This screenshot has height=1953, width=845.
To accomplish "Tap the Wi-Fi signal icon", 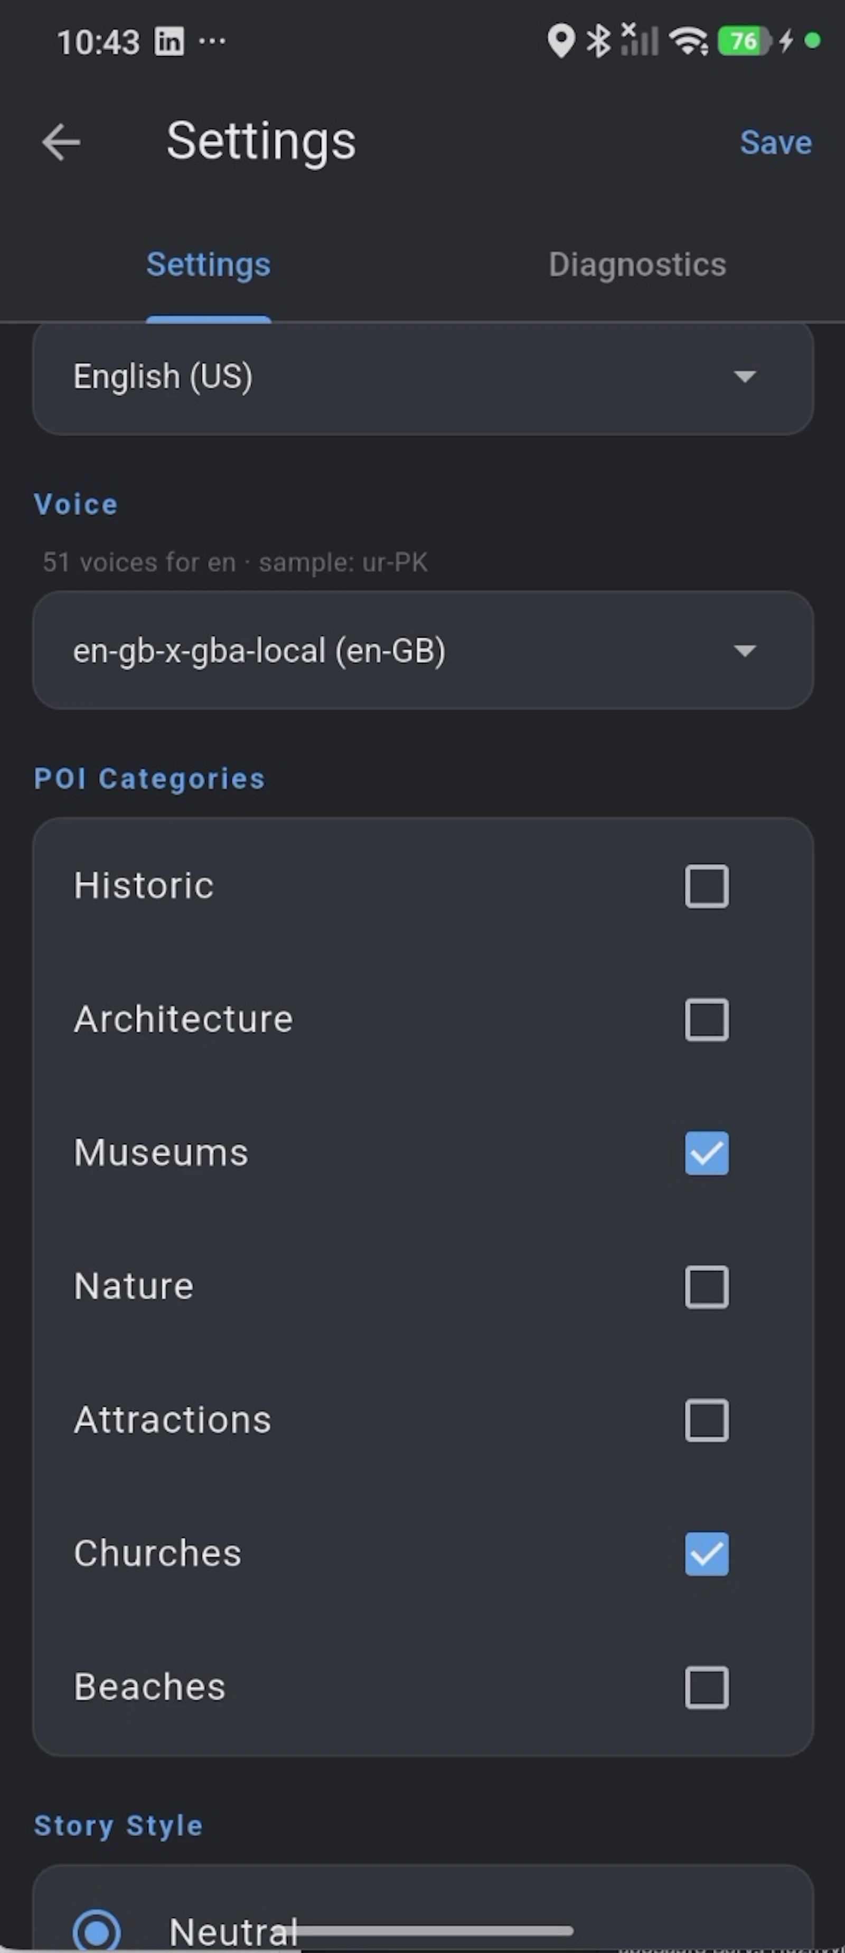I will pyautogui.click(x=689, y=41).
